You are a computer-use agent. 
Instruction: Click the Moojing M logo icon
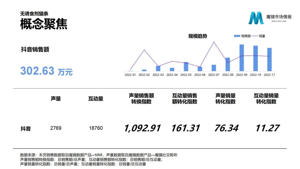click(x=256, y=18)
